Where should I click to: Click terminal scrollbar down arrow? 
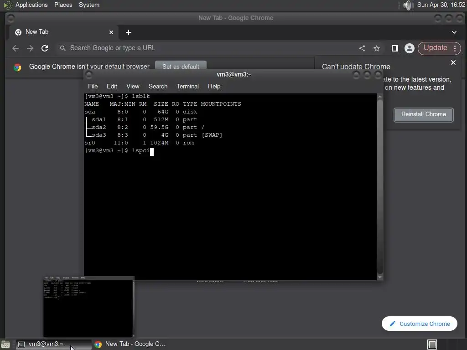pyautogui.click(x=380, y=277)
